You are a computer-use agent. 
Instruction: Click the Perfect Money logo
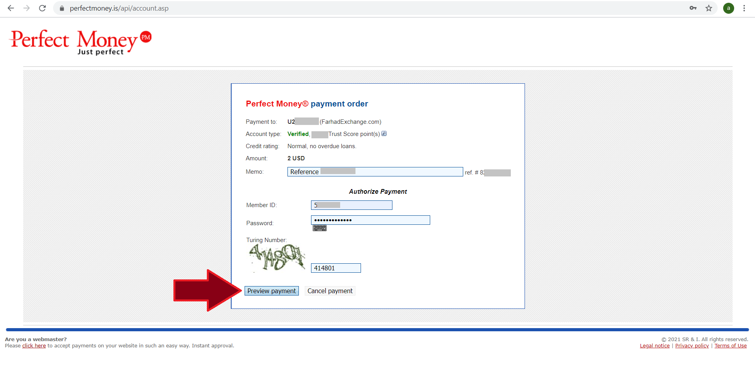coord(80,42)
